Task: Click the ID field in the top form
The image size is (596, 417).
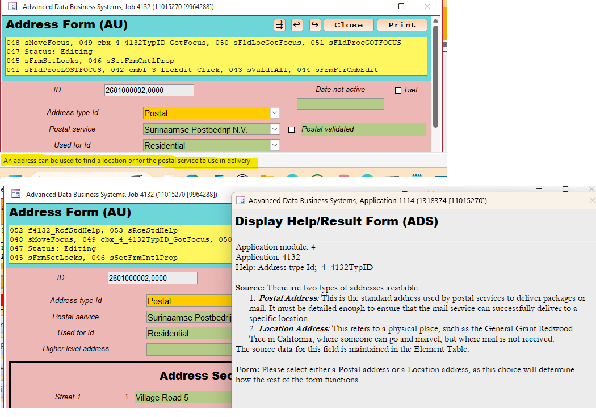Action: click(149, 90)
